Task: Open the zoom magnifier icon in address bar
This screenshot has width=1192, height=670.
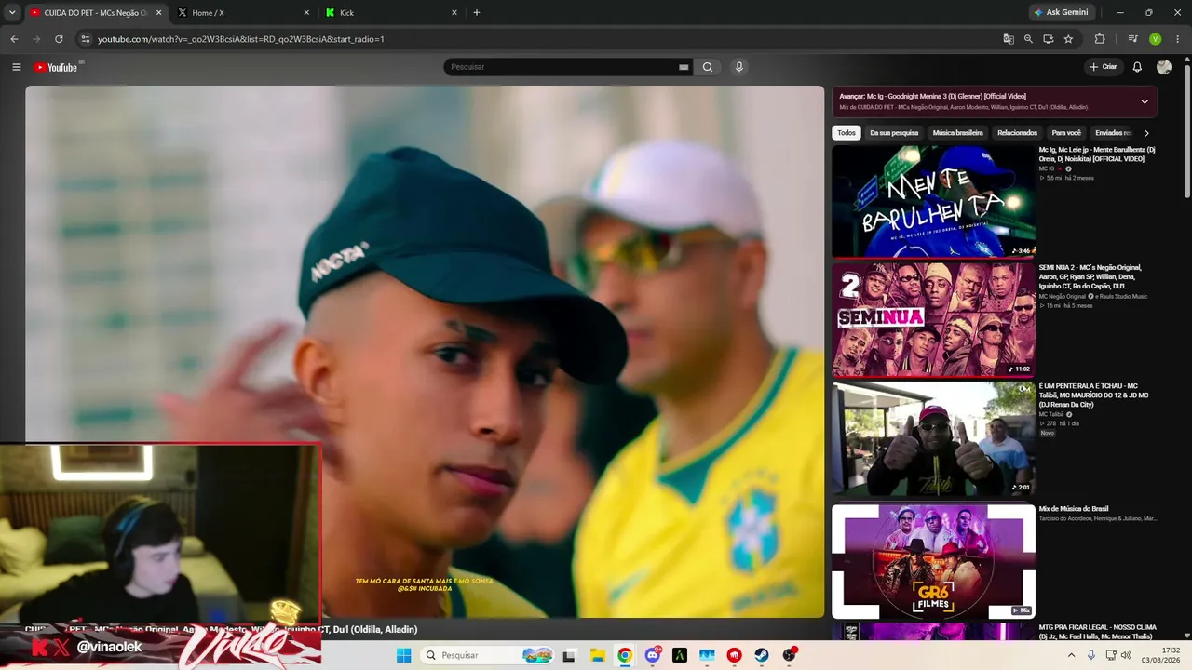Action: click(1028, 39)
